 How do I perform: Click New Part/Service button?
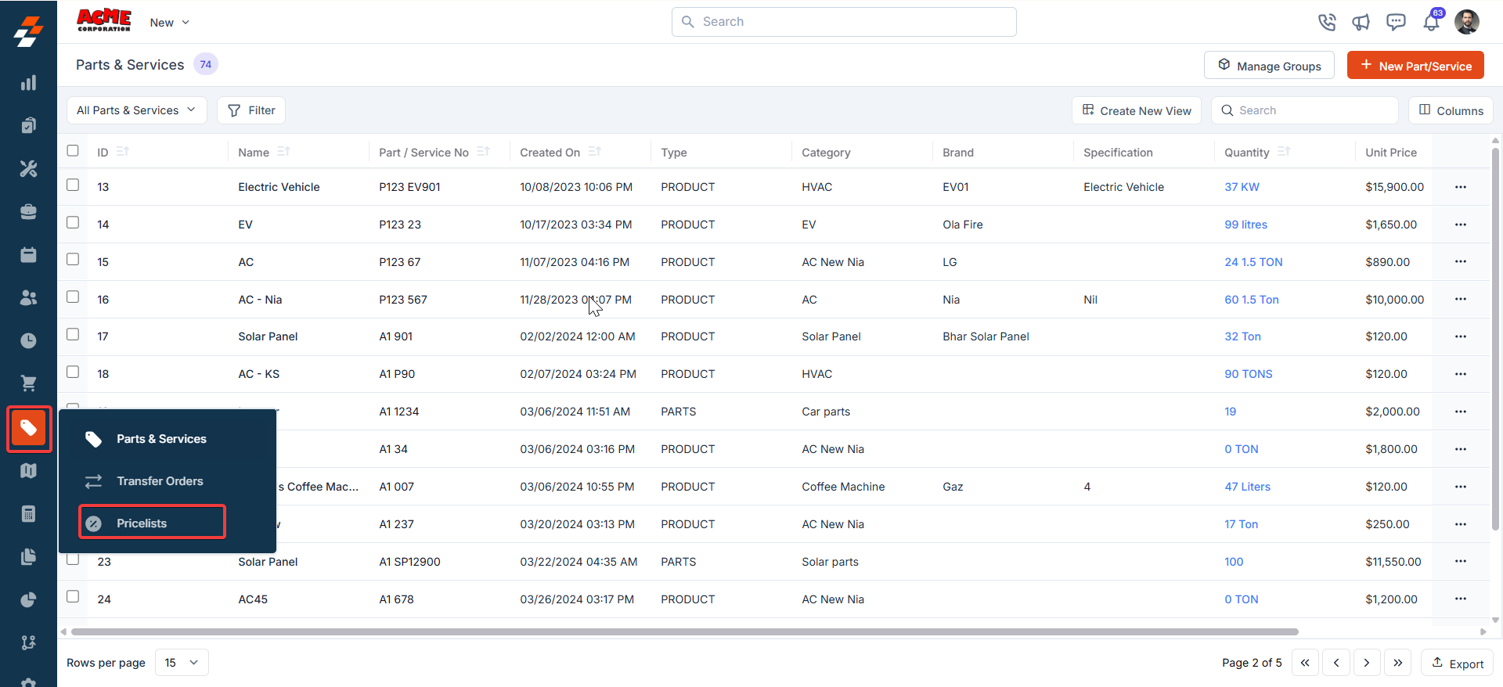click(1415, 66)
